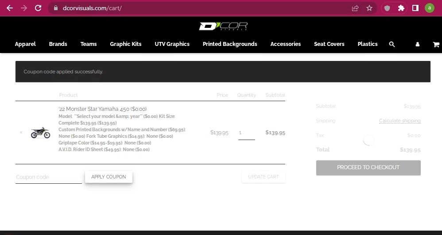Click the $0.00 tax value
Screen dimensions: 442x235
(414, 136)
